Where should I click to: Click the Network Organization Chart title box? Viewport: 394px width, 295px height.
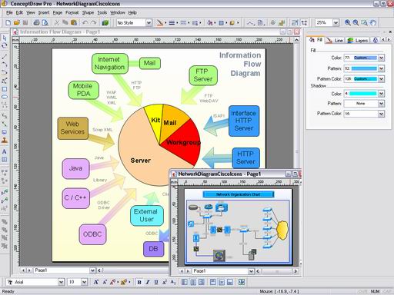pos(238,194)
